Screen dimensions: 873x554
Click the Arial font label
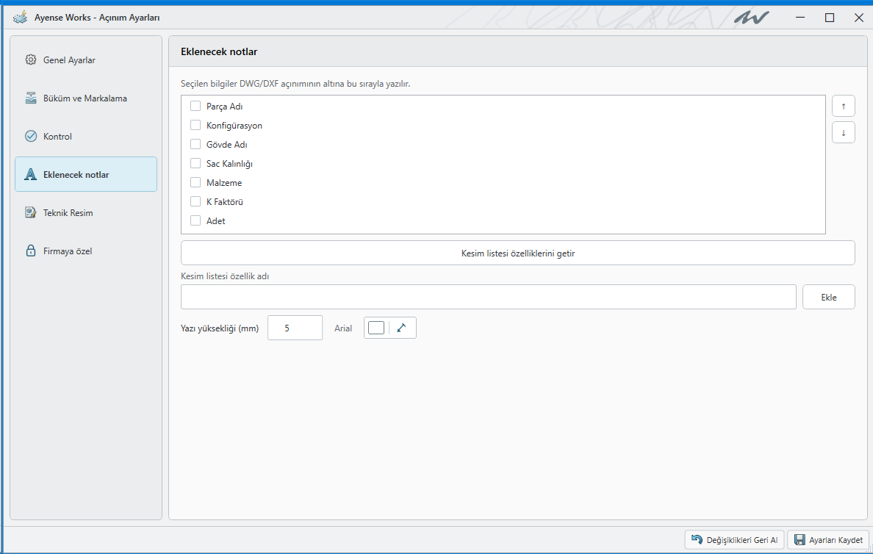coord(343,328)
